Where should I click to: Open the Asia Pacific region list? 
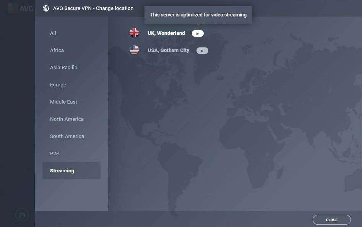click(63, 67)
